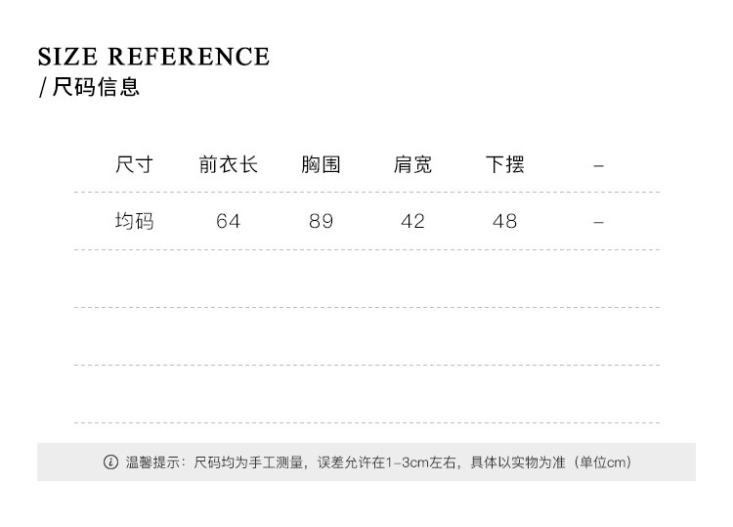
Task: Select the 肩宽 column header
Action: click(412, 165)
